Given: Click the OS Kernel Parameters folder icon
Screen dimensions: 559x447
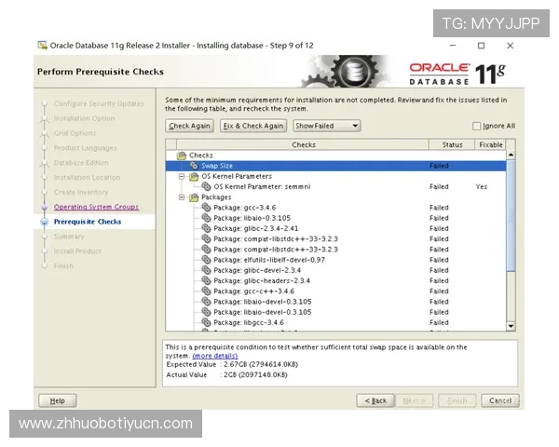Looking at the screenshot, I should tap(194, 176).
